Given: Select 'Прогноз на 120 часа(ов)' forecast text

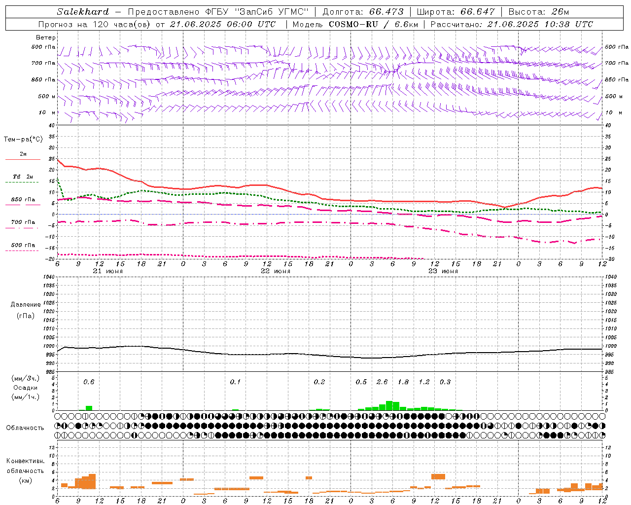Looking at the screenshot, I should [95, 24].
